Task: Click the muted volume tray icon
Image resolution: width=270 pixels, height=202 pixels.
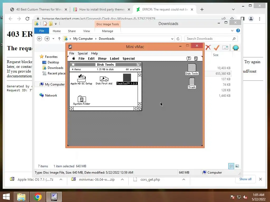Action: [245, 197]
